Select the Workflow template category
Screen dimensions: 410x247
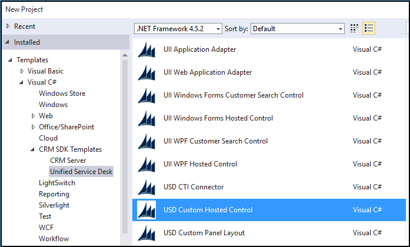click(54, 239)
